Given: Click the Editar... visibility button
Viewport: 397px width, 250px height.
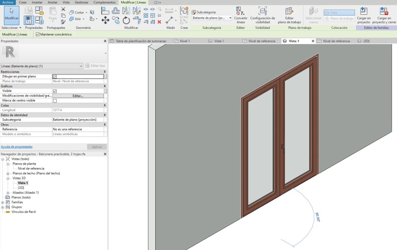Looking at the screenshot, I should coord(78,96).
